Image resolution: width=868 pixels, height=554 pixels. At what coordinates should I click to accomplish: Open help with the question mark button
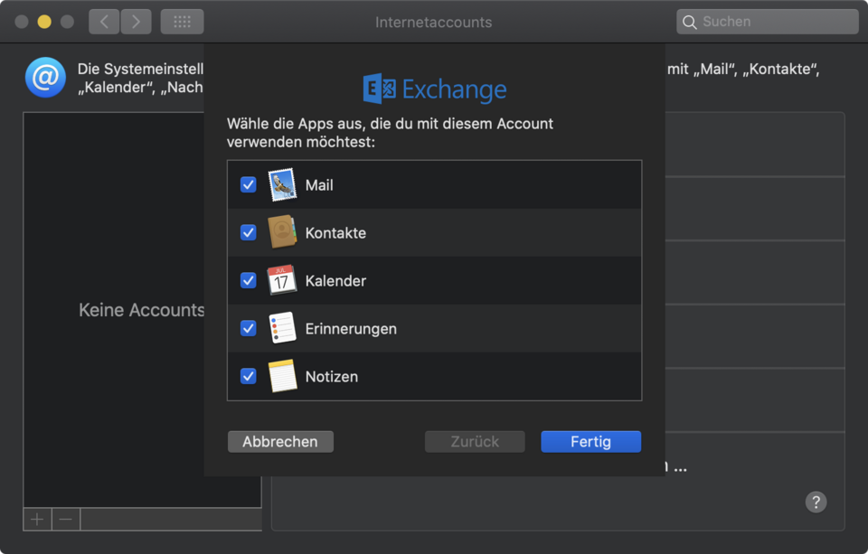[x=816, y=502]
